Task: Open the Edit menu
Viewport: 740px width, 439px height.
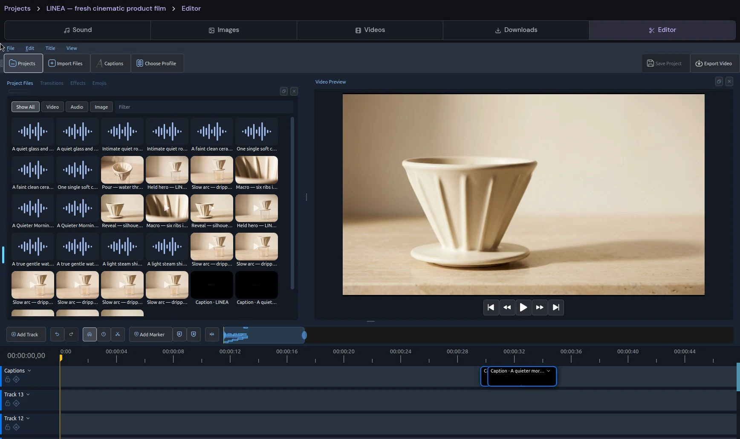Action: (x=30, y=48)
